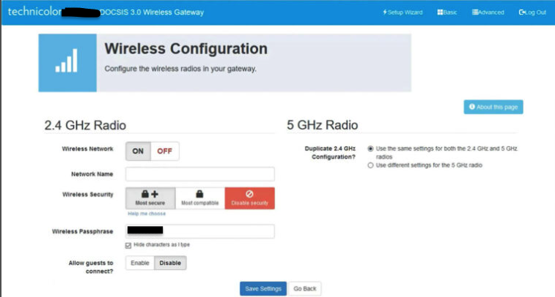Open the About this page help
This screenshot has width=555, height=297.
tap(493, 107)
